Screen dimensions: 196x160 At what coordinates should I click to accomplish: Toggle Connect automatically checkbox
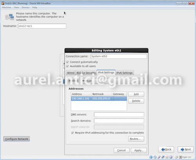pos(67,62)
